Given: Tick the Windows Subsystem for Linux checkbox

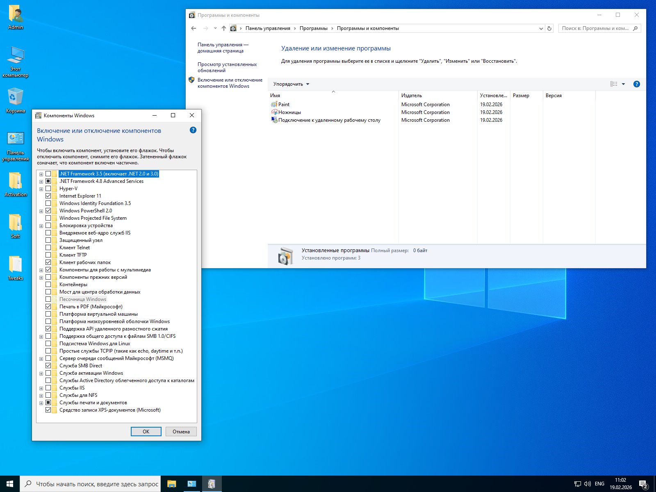Looking at the screenshot, I should click(48, 344).
